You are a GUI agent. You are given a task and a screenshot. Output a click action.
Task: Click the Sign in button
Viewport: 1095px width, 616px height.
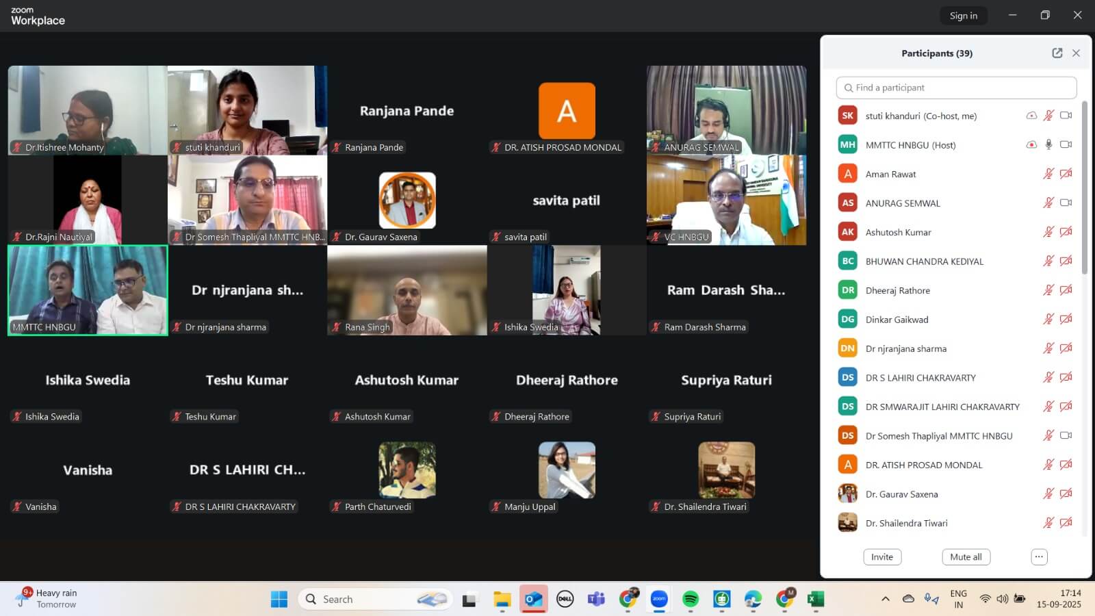pos(963,16)
